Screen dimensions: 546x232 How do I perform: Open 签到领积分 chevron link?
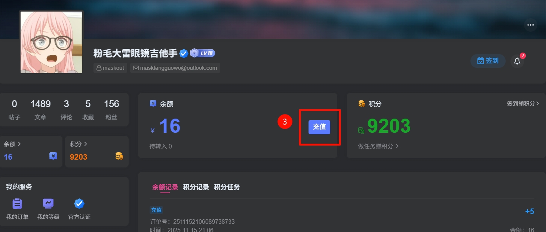(523, 103)
